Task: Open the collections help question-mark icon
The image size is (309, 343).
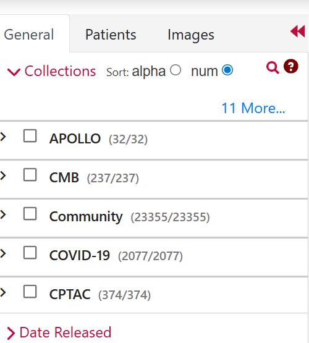Action: 291,66
